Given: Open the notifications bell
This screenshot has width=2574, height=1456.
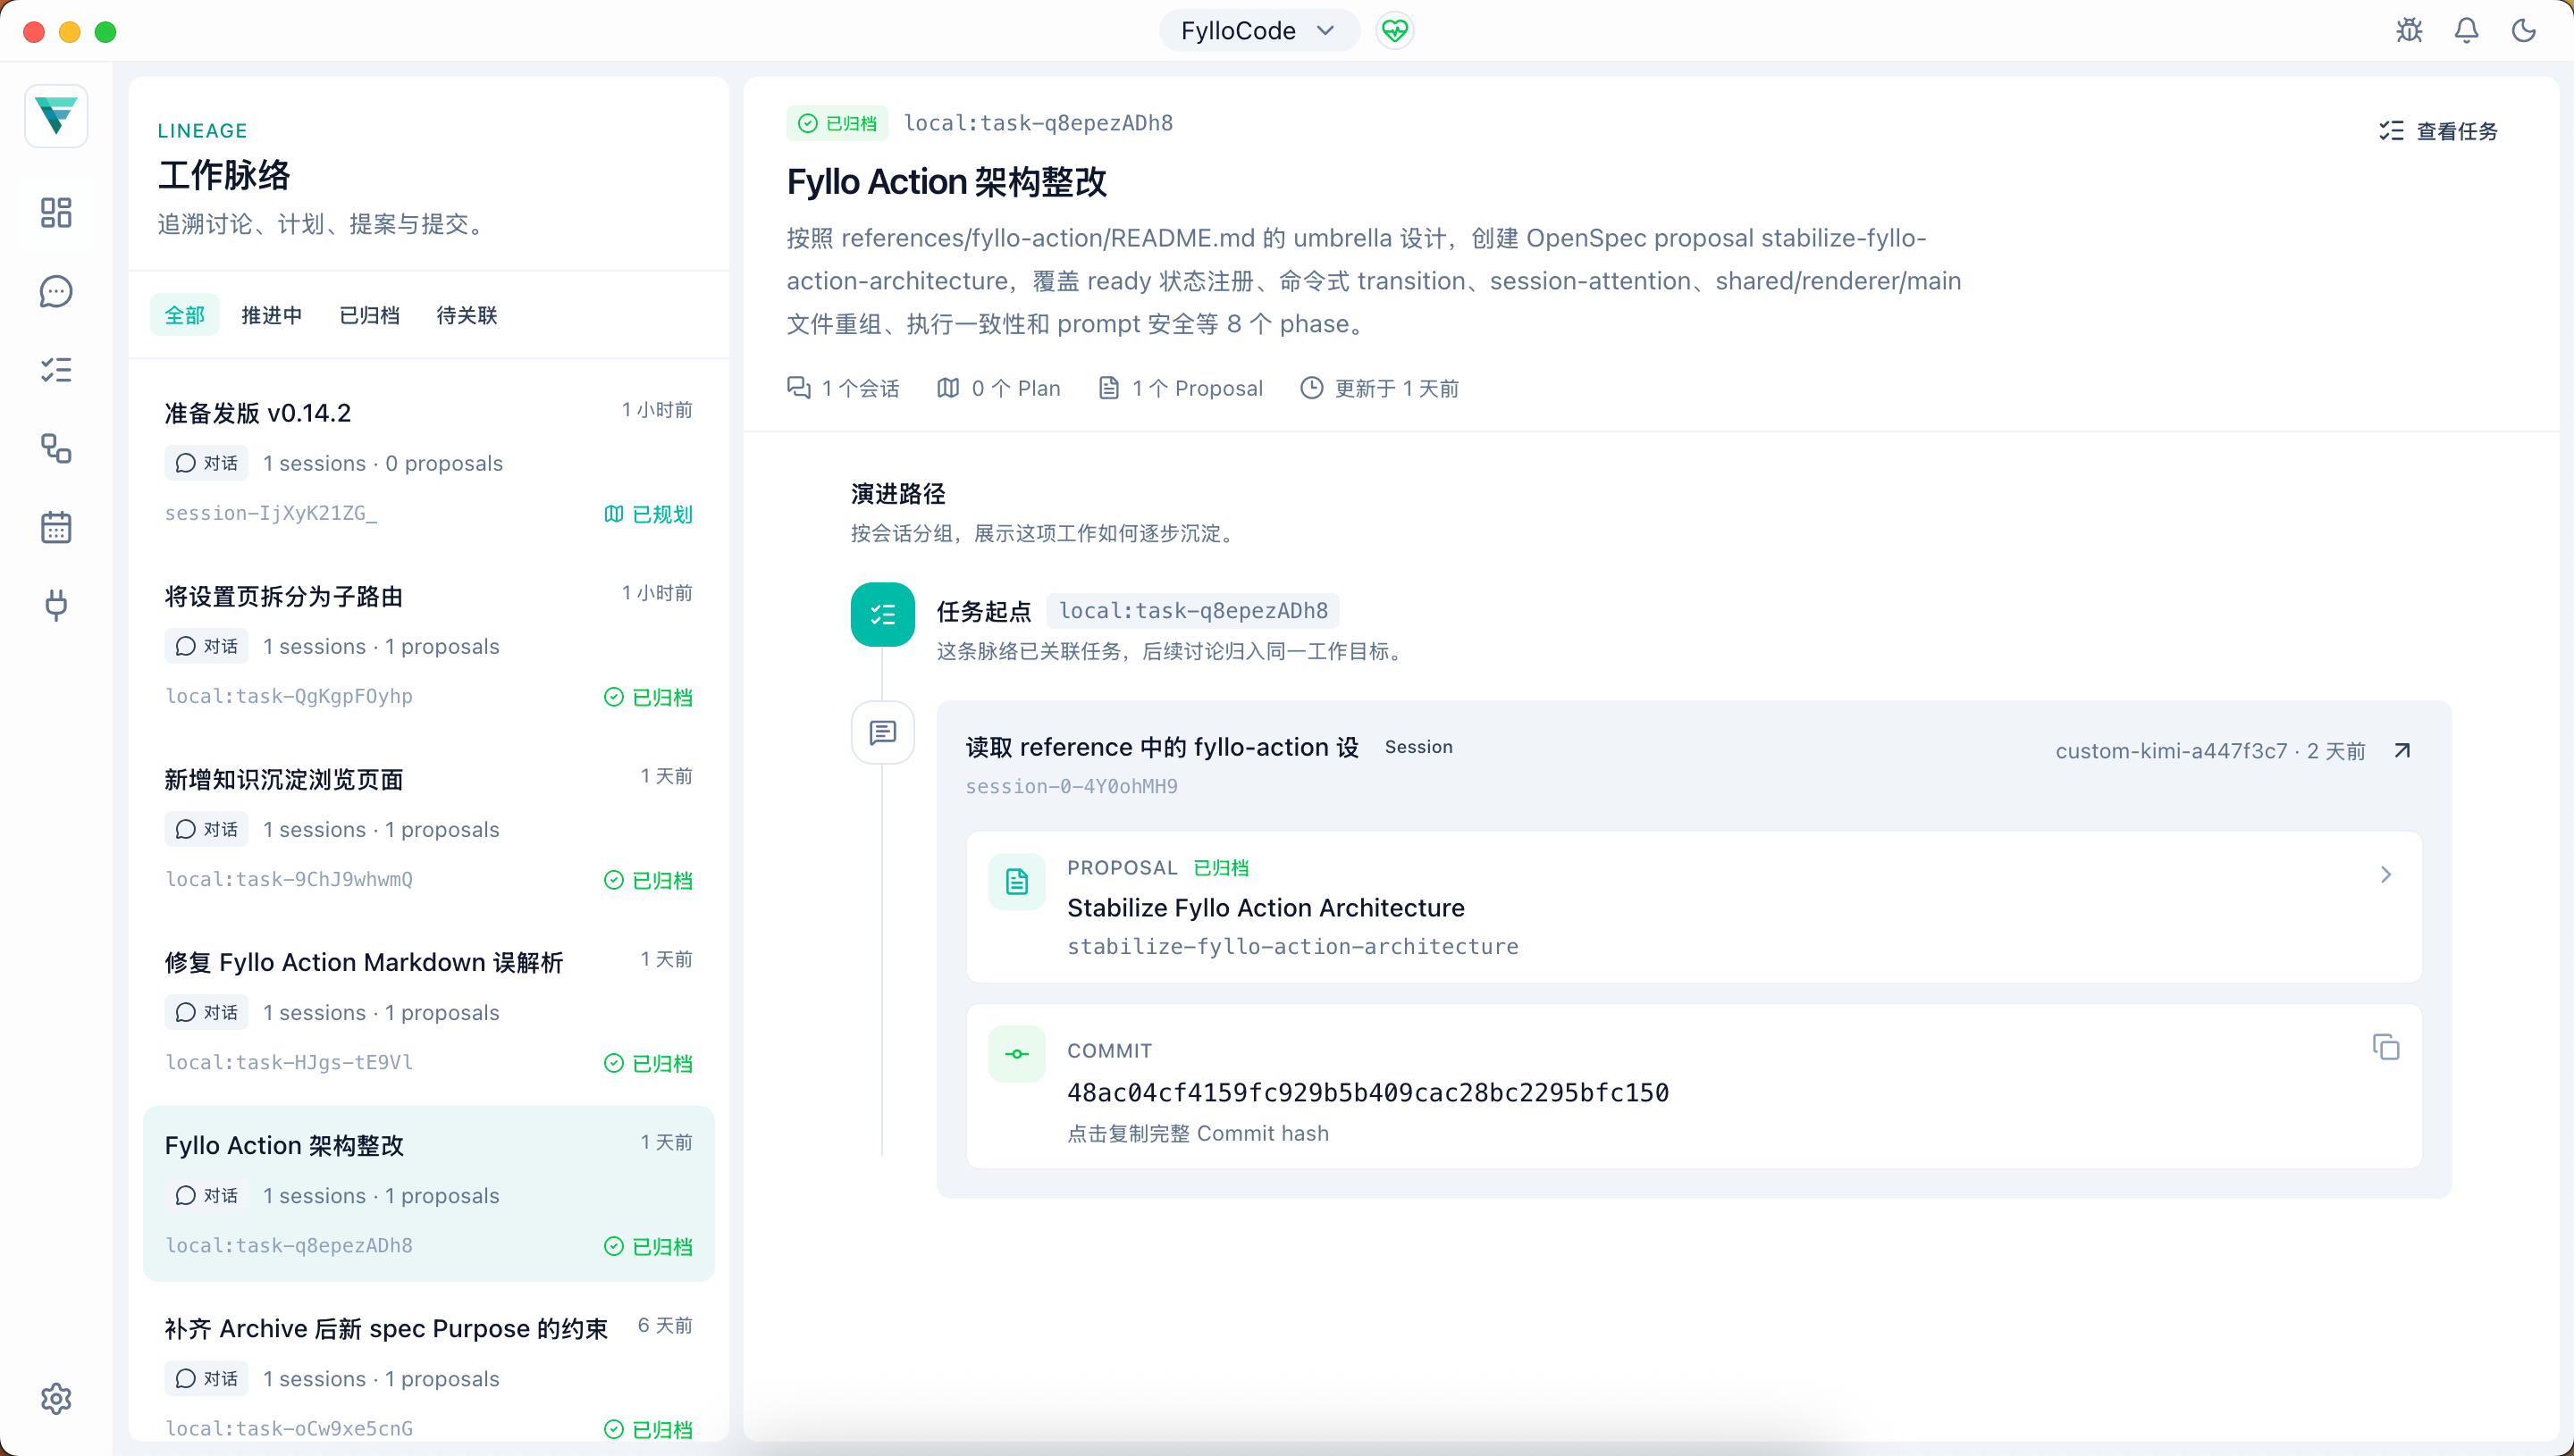Looking at the screenshot, I should pyautogui.click(x=2466, y=31).
